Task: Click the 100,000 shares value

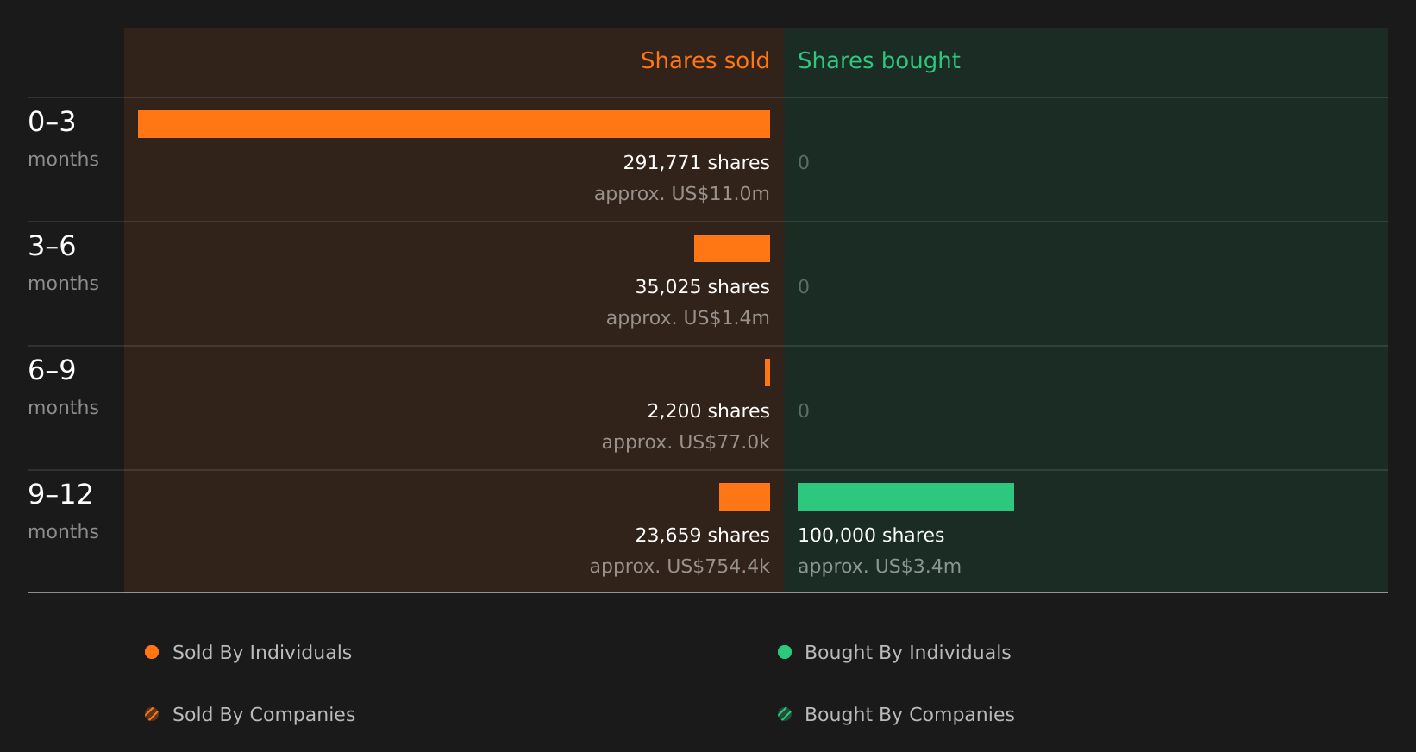Action: point(871,536)
